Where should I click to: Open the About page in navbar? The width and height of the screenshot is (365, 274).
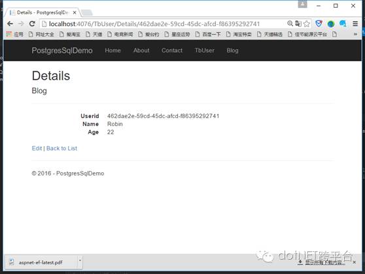(141, 50)
